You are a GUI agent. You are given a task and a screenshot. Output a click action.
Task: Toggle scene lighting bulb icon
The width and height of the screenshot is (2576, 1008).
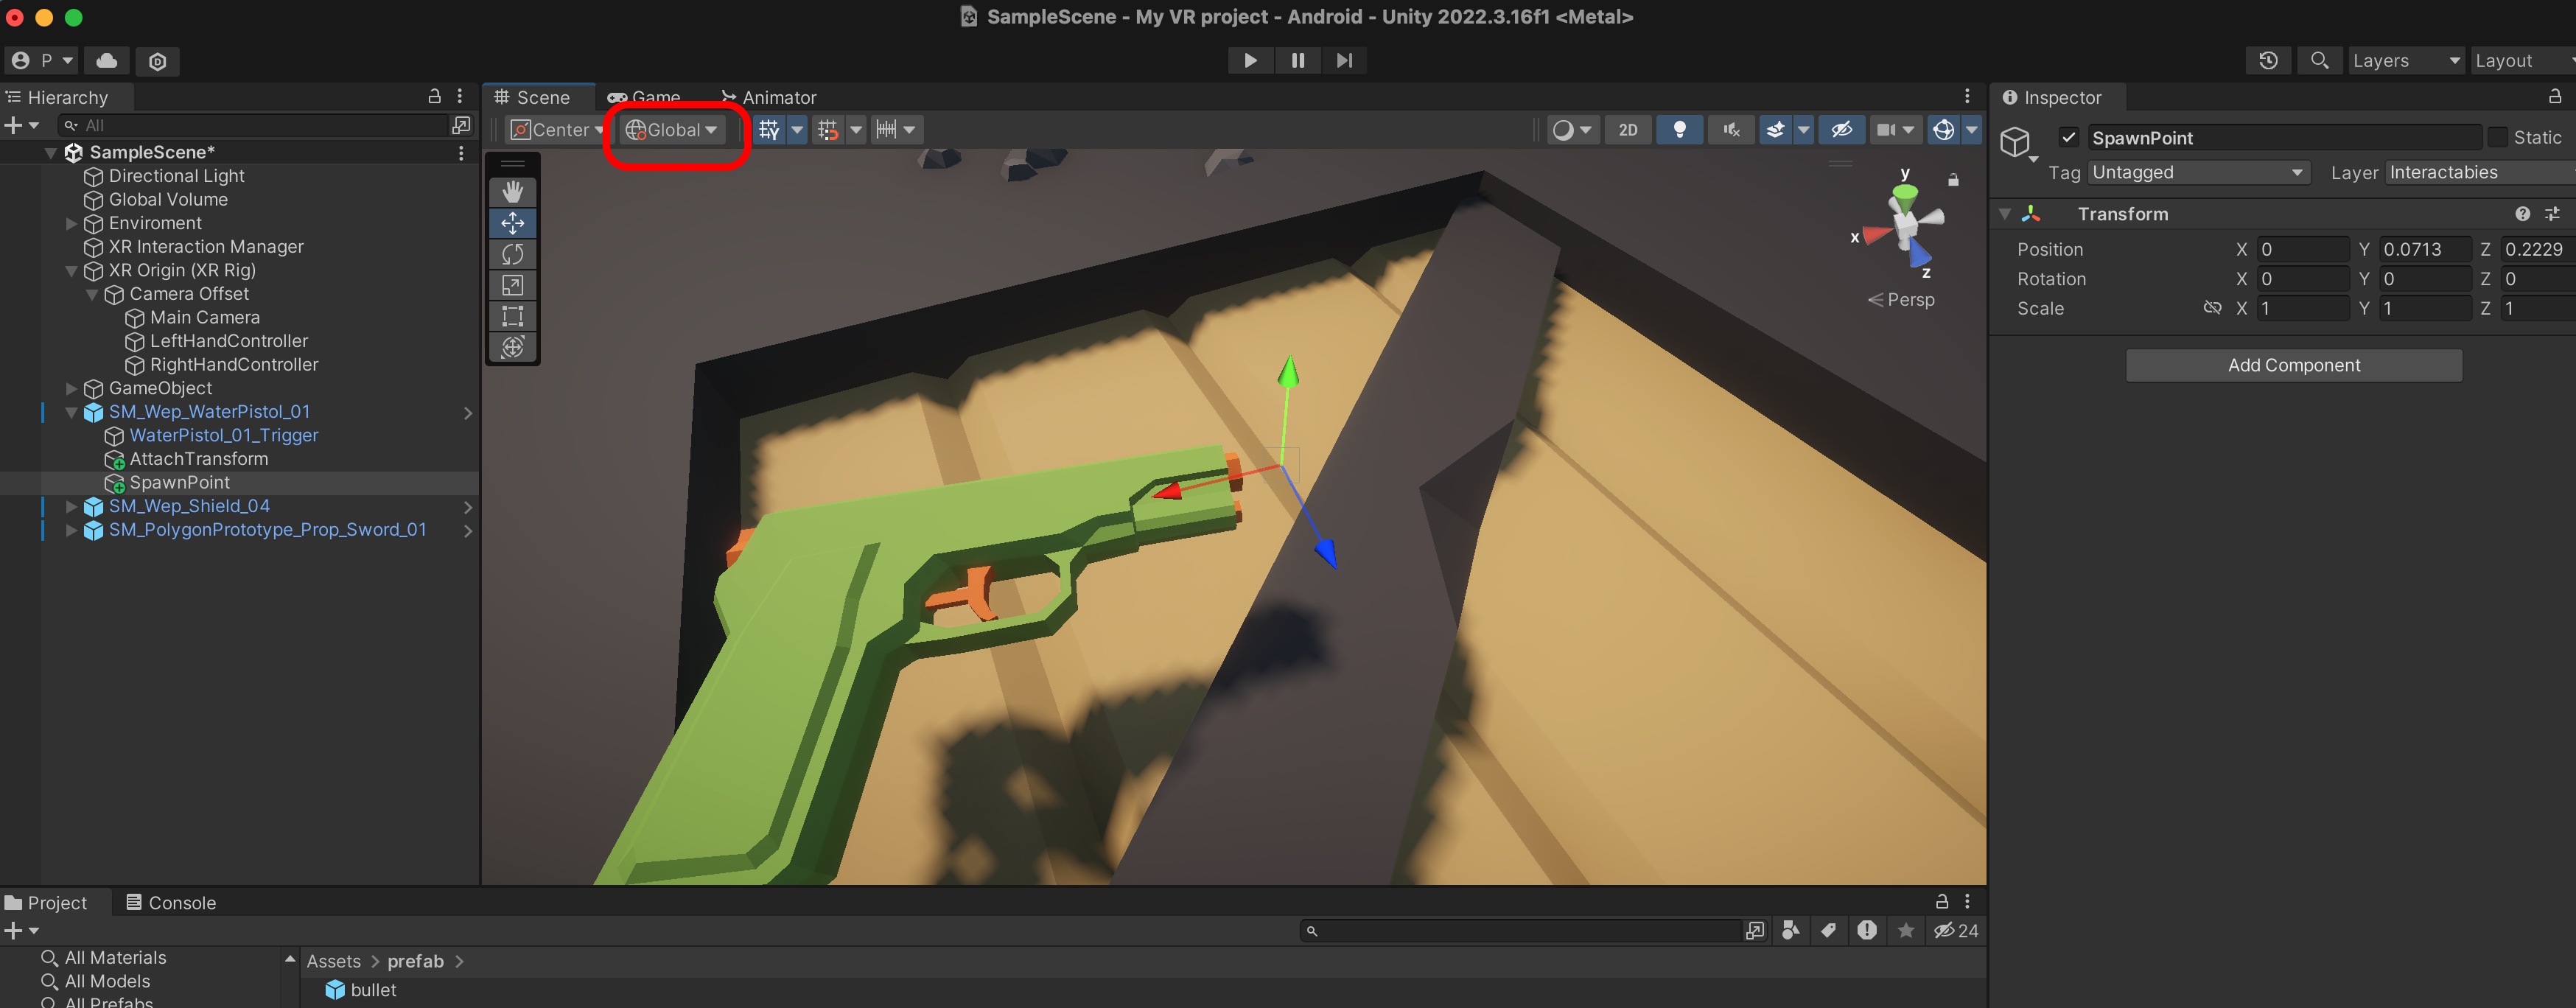point(1679,129)
